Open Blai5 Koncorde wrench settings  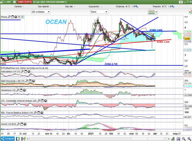click(x=27, y=81)
